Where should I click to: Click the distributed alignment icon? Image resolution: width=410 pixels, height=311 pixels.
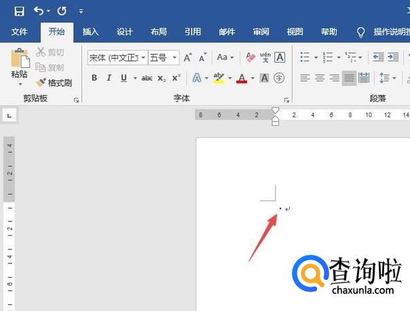point(364,78)
